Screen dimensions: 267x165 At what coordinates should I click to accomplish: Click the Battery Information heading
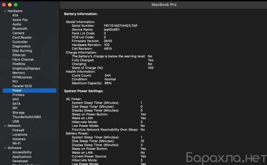[x=81, y=14]
